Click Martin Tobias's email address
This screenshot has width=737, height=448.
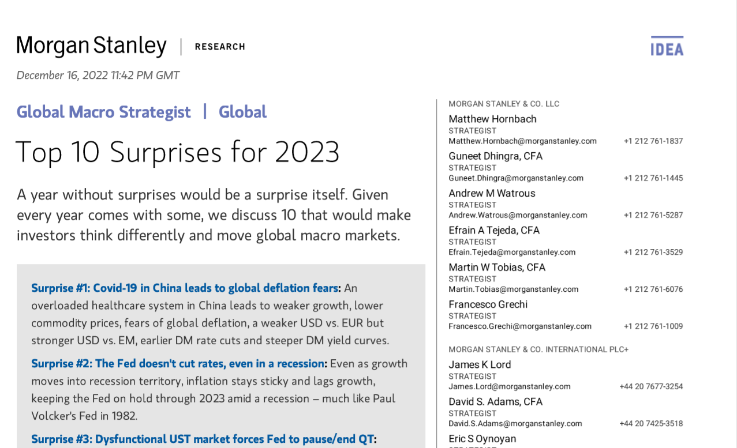(513, 289)
